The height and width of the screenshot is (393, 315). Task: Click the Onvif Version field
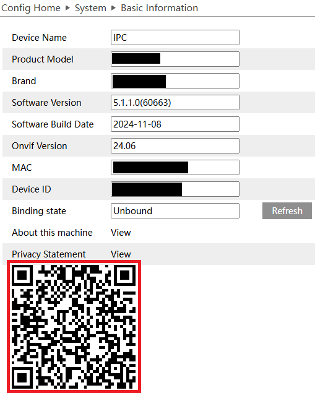coord(175,146)
